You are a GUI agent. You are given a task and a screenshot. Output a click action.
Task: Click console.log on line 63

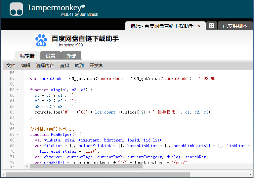click(48, 112)
